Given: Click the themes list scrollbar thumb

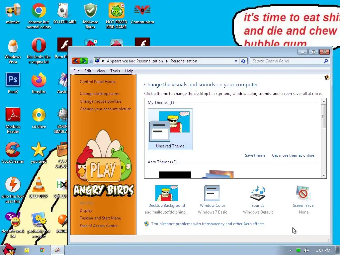Looking at the screenshot, I should coord(323,116).
